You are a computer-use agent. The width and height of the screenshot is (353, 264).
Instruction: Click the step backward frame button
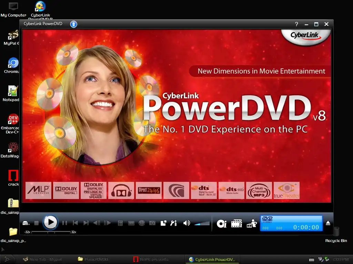click(x=97, y=223)
